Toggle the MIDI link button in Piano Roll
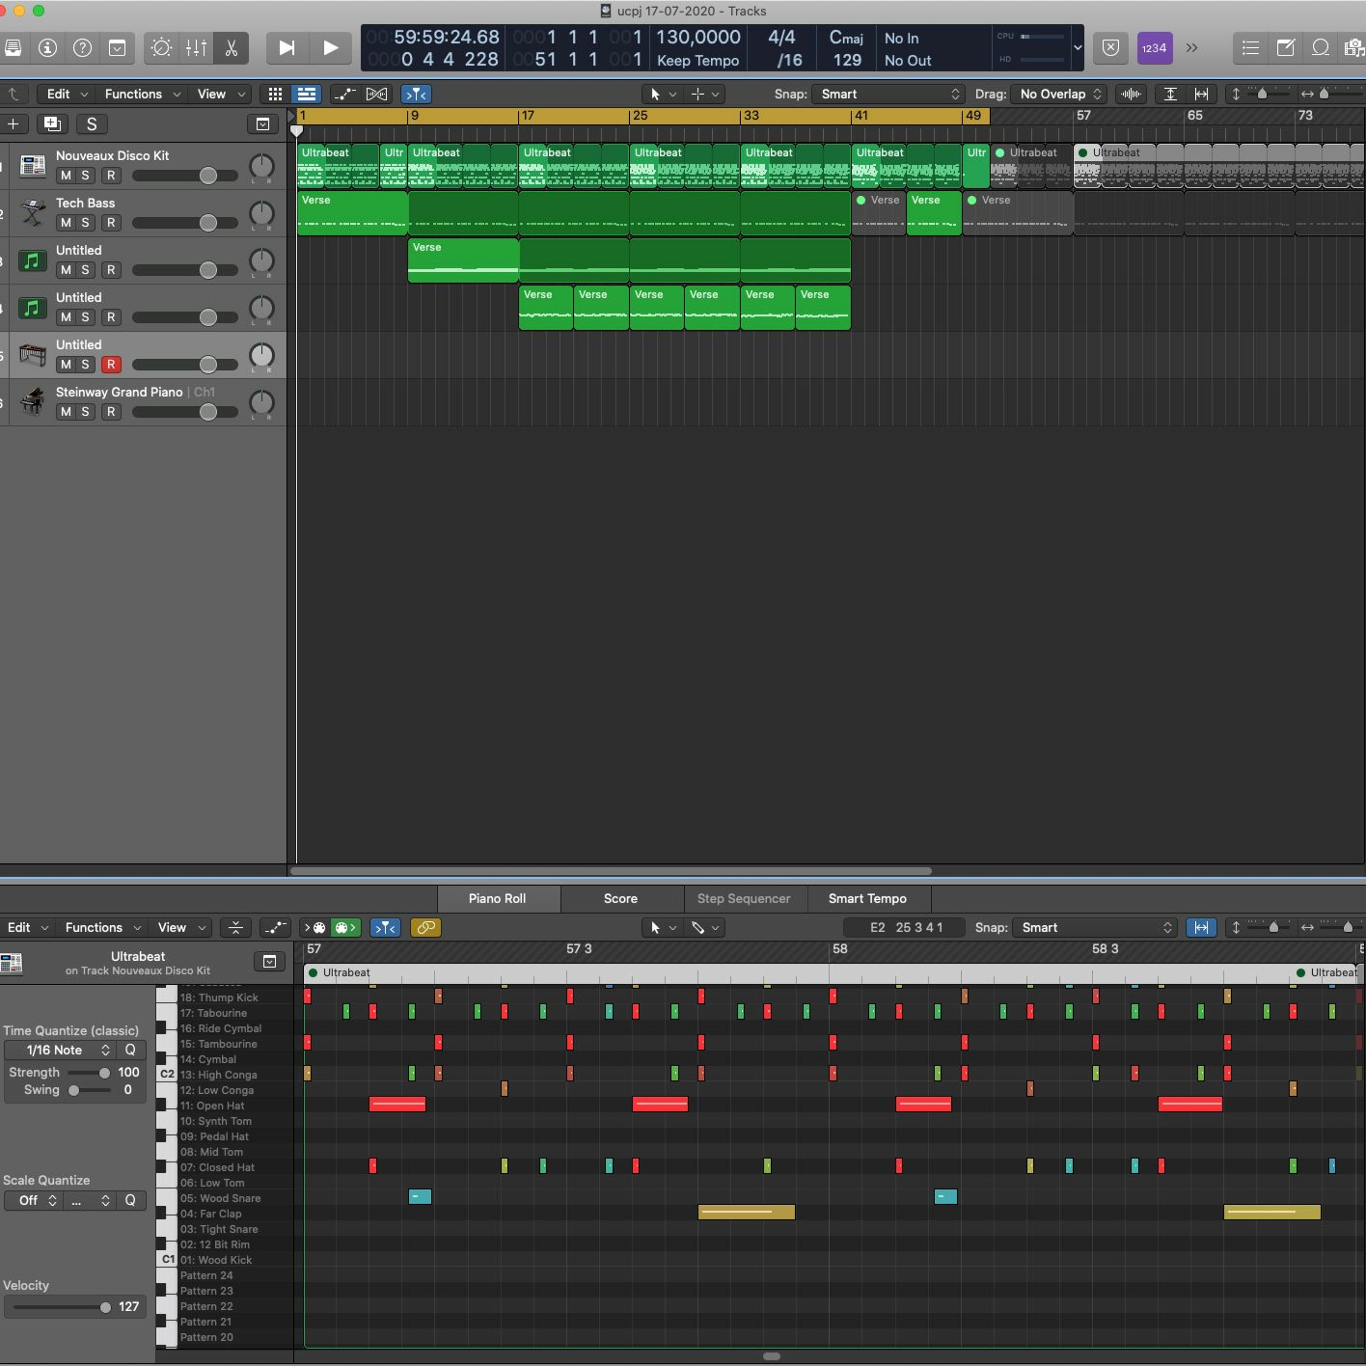Viewport: 1366px width, 1366px height. [x=426, y=928]
